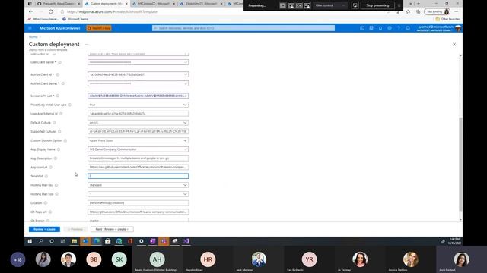Select fourth presenter layout mode in Teams bar

[x=307, y=5]
